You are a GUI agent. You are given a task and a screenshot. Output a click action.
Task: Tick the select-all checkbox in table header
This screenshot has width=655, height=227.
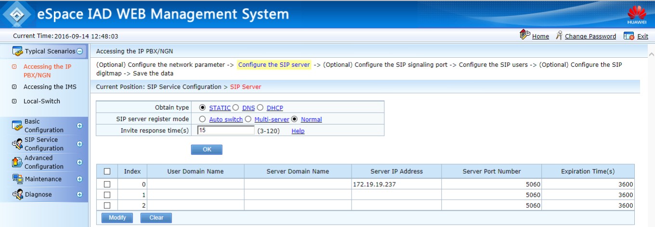click(107, 171)
